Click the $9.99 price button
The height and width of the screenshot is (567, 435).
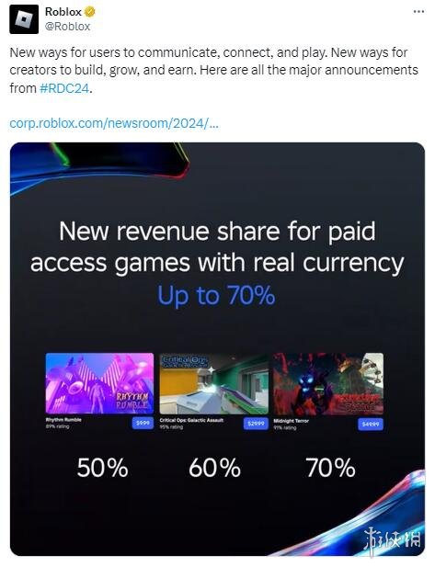143,423
